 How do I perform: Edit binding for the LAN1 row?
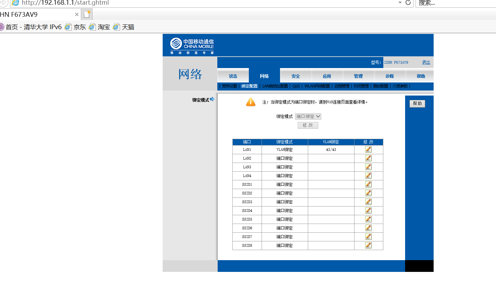pos(368,150)
